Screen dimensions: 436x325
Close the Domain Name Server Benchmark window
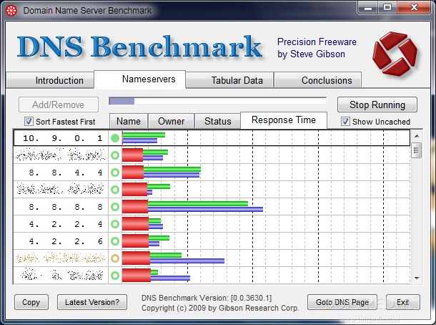pos(414,8)
